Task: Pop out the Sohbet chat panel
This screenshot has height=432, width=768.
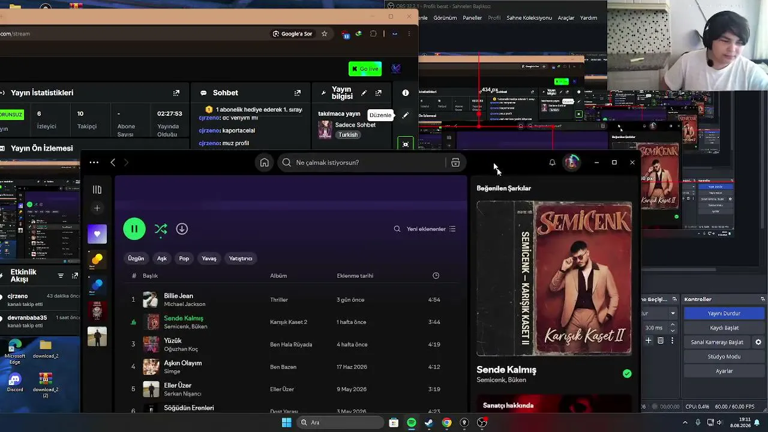Action: click(298, 93)
